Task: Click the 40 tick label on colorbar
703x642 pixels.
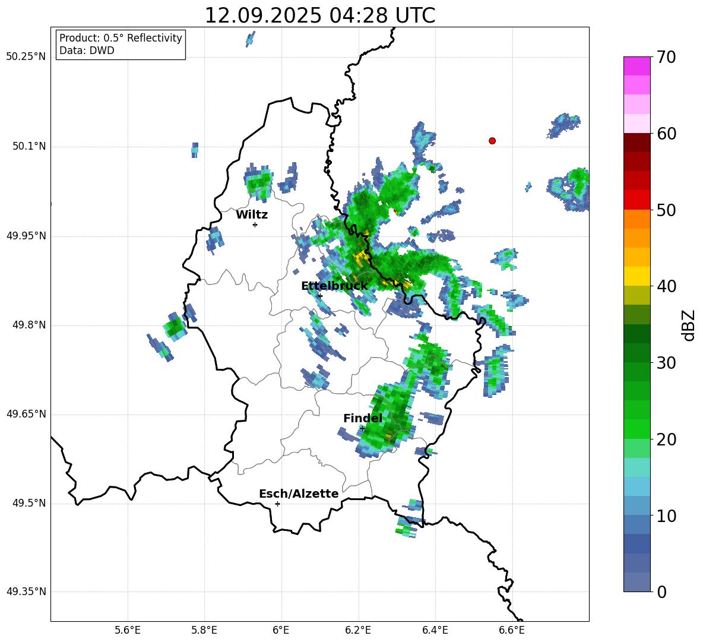Action: click(666, 286)
